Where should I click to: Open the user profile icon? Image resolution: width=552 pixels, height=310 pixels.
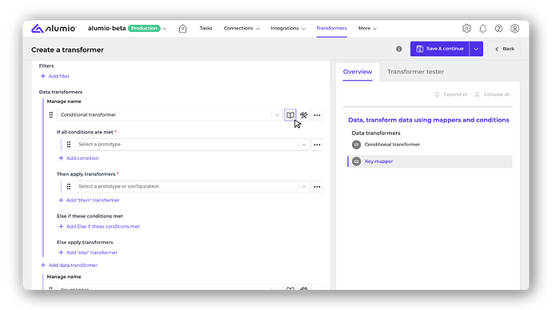[514, 29]
